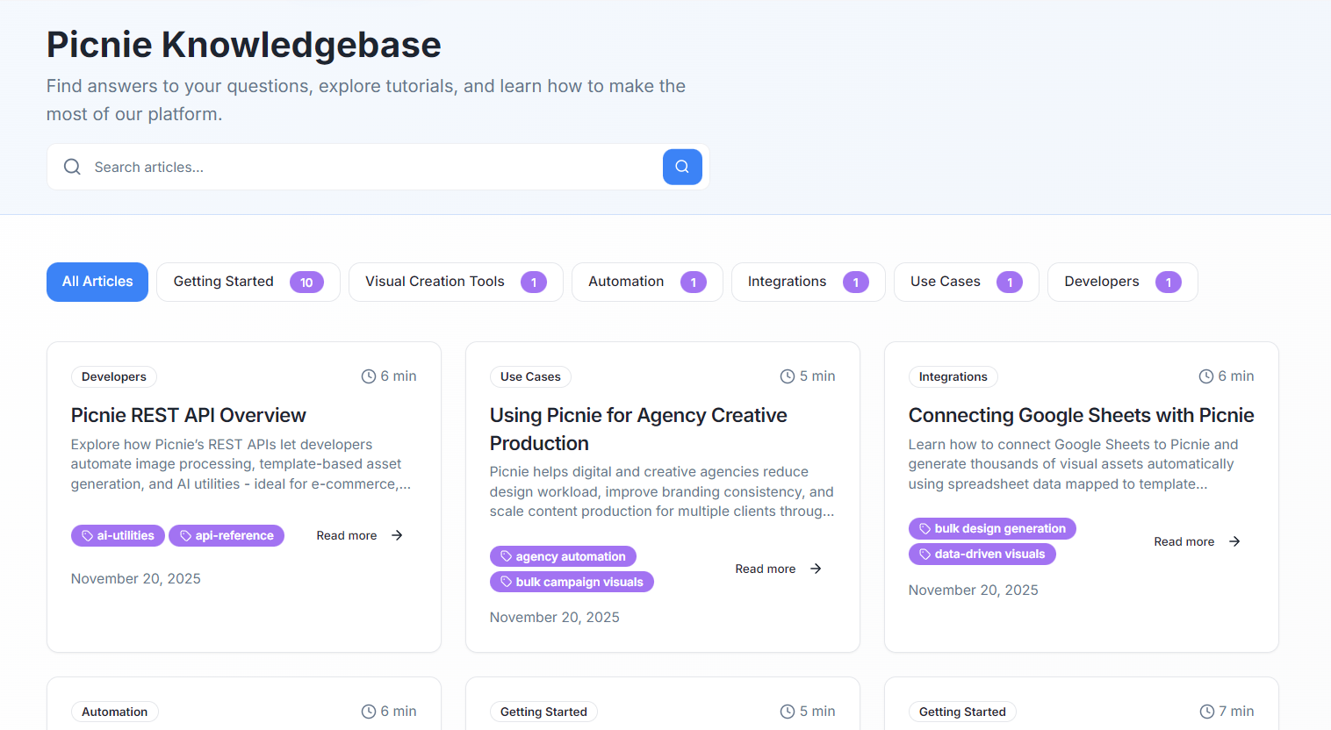1331x730 pixels.
Task: Click the clock icon on the Agency Creative Production card
Action: pos(787,376)
